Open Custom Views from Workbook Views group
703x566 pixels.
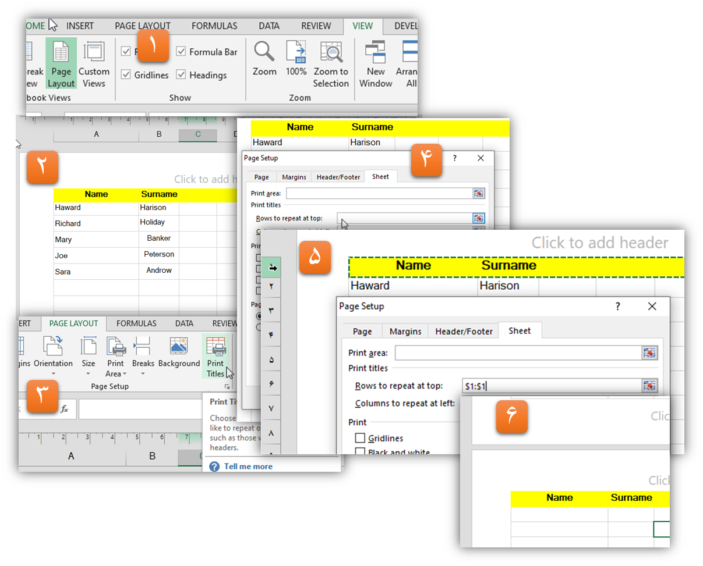(94, 63)
